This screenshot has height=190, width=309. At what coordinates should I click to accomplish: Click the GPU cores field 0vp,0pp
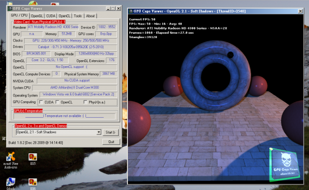(106, 34)
